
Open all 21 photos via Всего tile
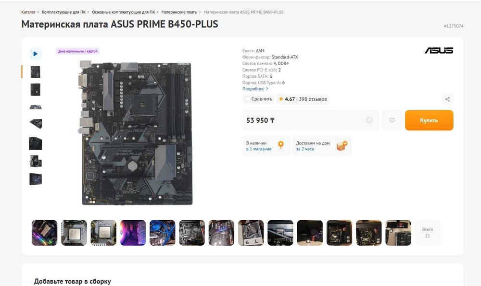click(428, 232)
